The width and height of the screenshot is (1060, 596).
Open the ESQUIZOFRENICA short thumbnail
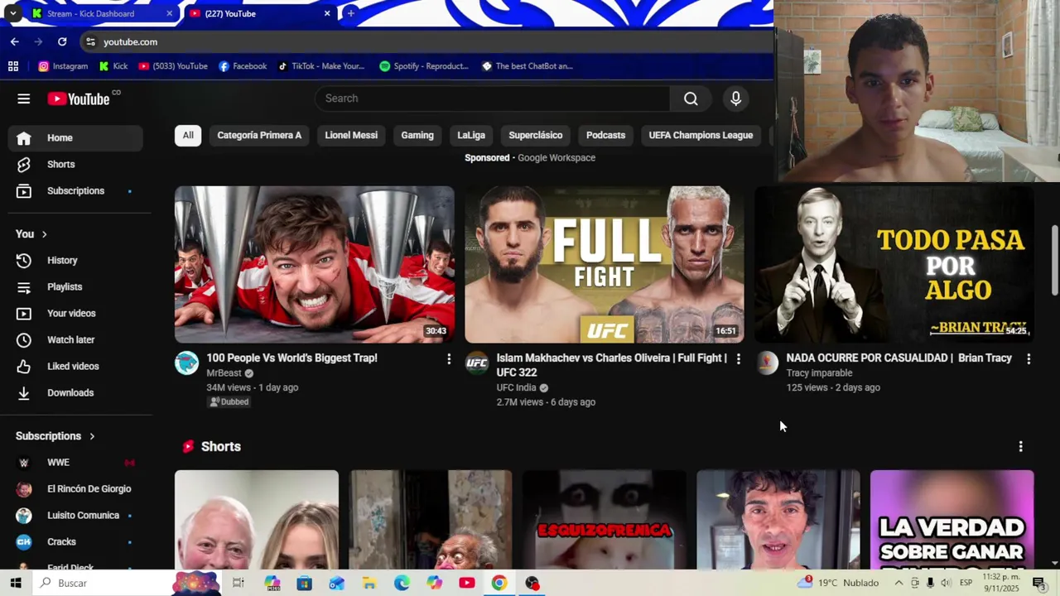click(605, 520)
